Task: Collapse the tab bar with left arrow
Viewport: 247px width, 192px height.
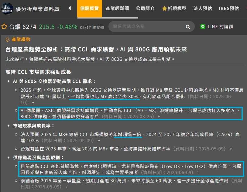Action: (70, 8)
